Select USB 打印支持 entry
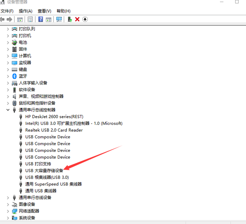This screenshot has height=224, width=246. click(38, 164)
